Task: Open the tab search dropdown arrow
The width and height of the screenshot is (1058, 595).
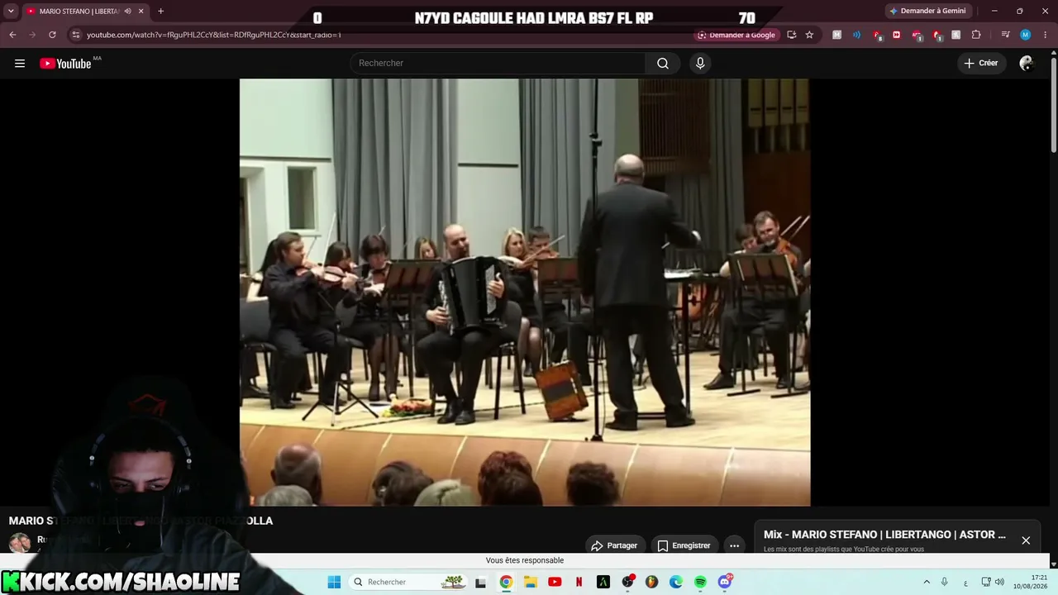Action: click(11, 11)
